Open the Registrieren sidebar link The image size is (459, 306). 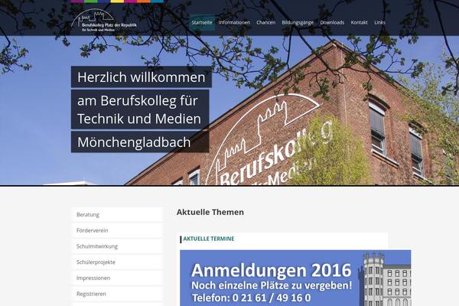point(117,294)
